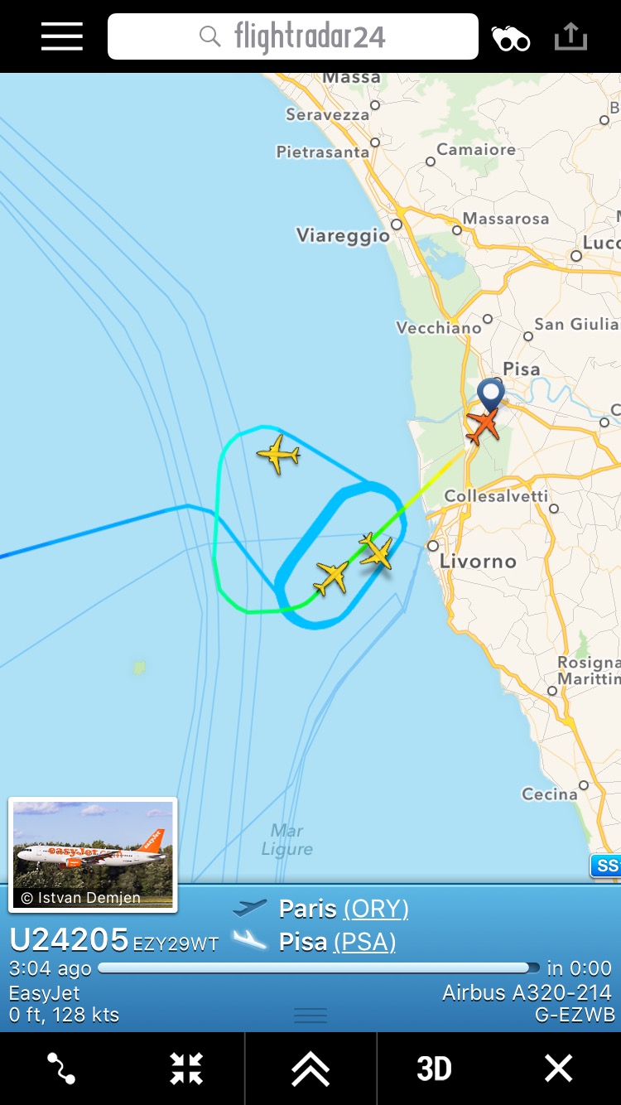Tap the share upload icon
Screen dimensions: 621x1105
click(x=570, y=36)
